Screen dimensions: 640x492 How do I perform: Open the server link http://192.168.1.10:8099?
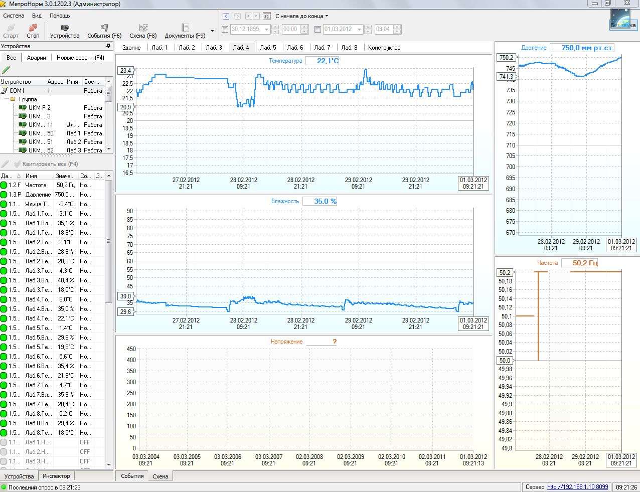pos(577,487)
